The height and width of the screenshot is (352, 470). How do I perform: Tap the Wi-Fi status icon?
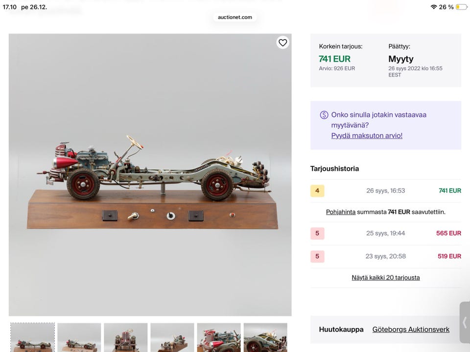coord(433,7)
